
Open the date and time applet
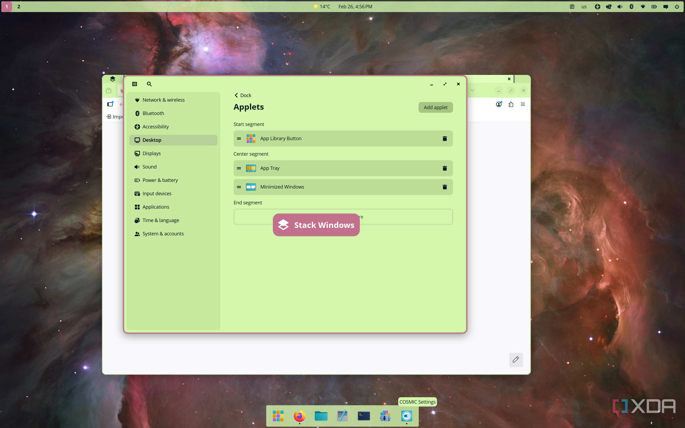coord(355,6)
